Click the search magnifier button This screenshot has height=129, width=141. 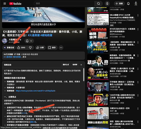[x=98, y=4]
